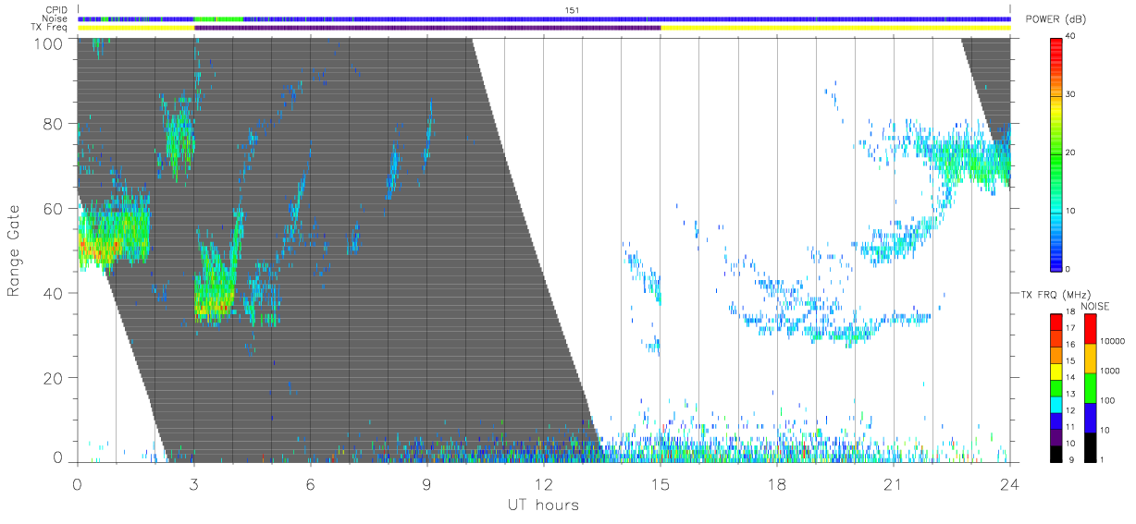Pick the green band of the NOISE colorbar

tap(1091, 388)
